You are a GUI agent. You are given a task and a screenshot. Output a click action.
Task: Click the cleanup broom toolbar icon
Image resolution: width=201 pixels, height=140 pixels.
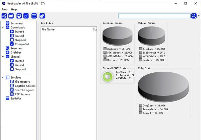[x=26, y=16]
